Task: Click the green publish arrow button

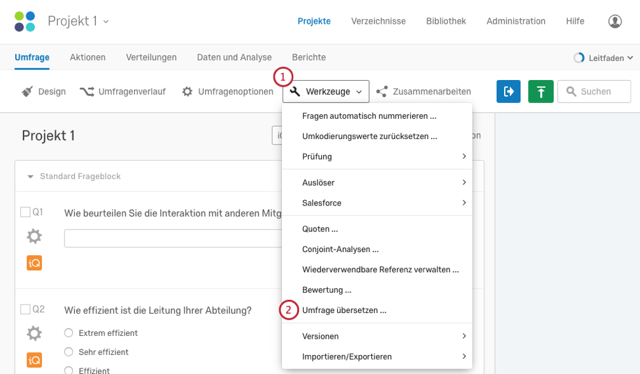Action: point(541,92)
